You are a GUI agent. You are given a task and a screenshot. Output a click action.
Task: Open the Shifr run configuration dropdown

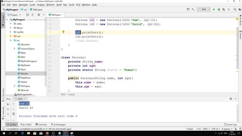tap(204, 9)
